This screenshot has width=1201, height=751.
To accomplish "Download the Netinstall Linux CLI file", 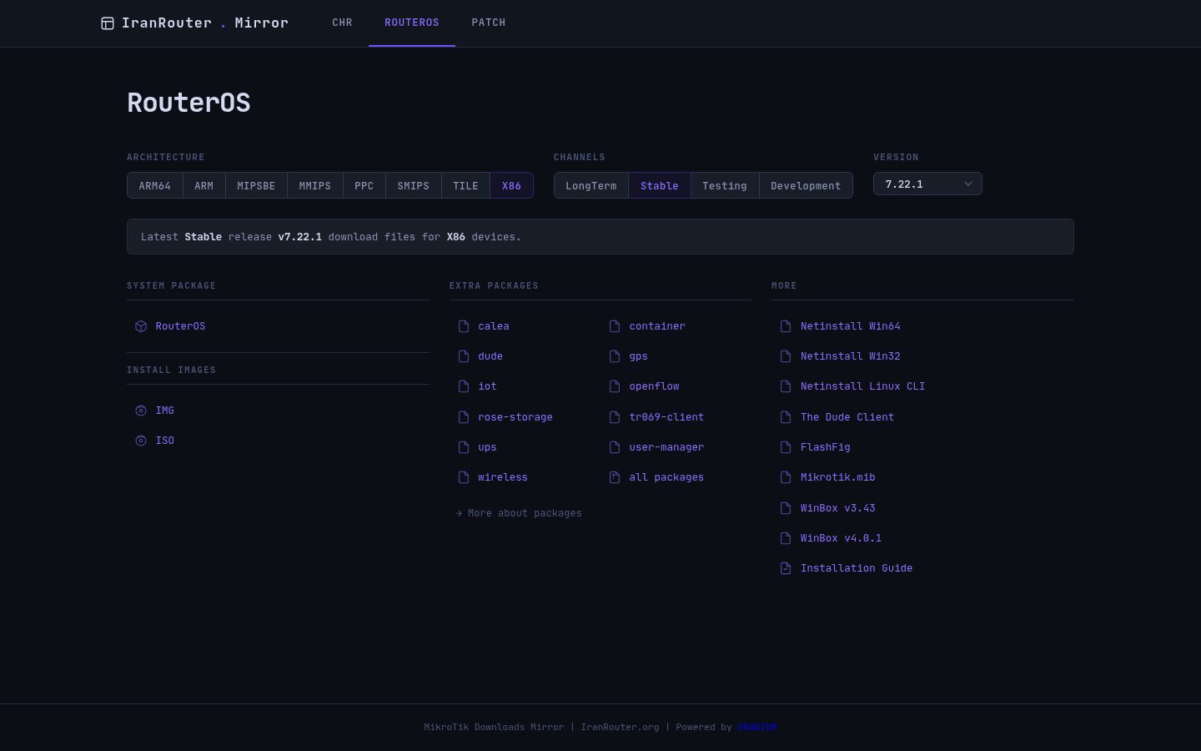I will [x=862, y=386].
